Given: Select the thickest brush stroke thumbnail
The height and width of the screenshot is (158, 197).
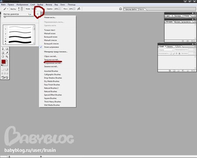Looking at the screenshot, I should [x=20, y=42].
